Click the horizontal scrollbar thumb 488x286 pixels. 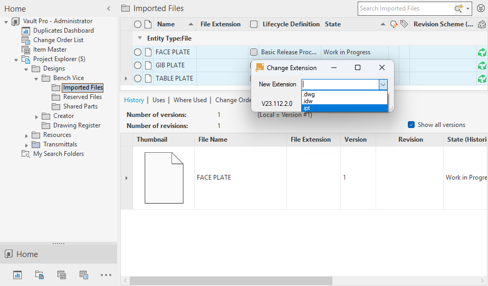pos(231,281)
